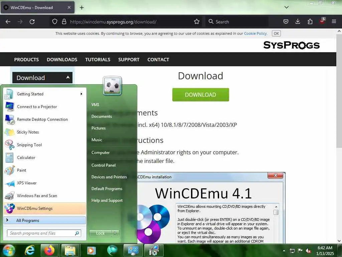Click the volume muted tray icon
This screenshot has width=342, height=257.
pos(308,251)
